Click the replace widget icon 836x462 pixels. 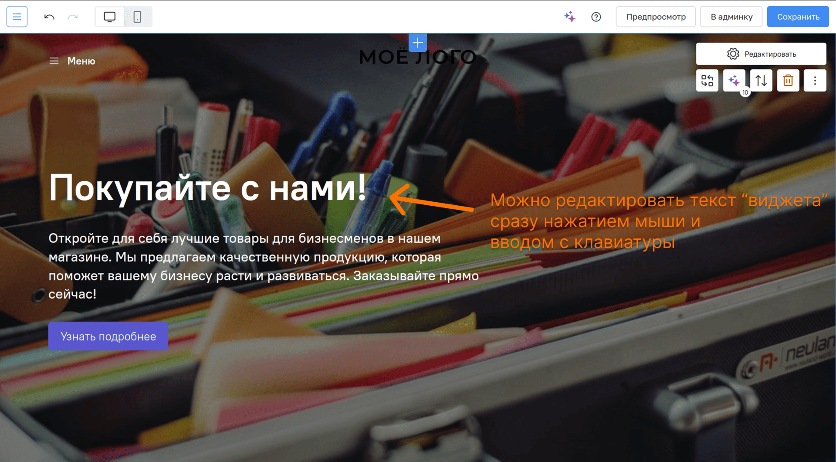(x=707, y=81)
